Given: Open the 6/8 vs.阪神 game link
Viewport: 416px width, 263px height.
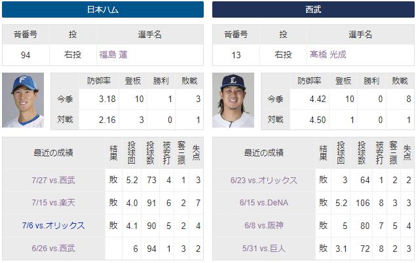Looking at the screenshot, I should (x=264, y=226).
